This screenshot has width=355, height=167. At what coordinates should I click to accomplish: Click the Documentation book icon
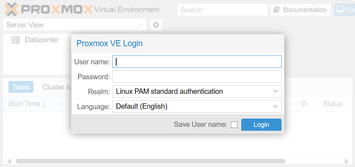coord(276,10)
